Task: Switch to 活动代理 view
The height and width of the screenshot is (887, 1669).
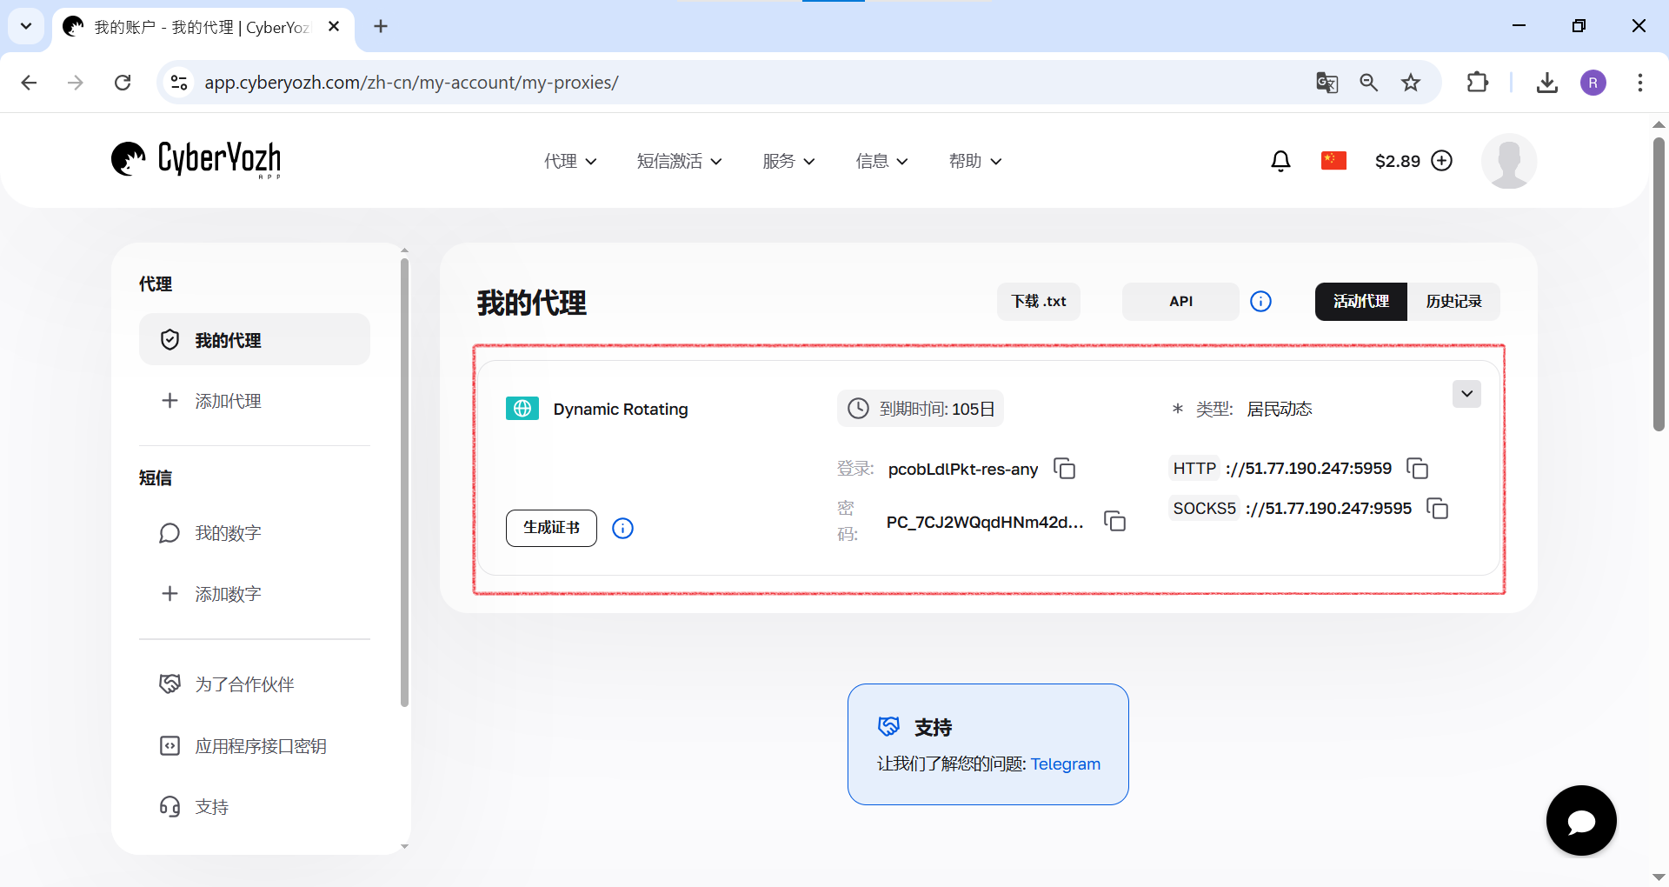Action: pyautogui.click(x=1360, y=302)
